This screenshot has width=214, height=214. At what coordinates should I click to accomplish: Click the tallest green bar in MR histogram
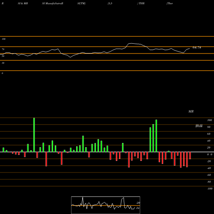coord(34,135)
